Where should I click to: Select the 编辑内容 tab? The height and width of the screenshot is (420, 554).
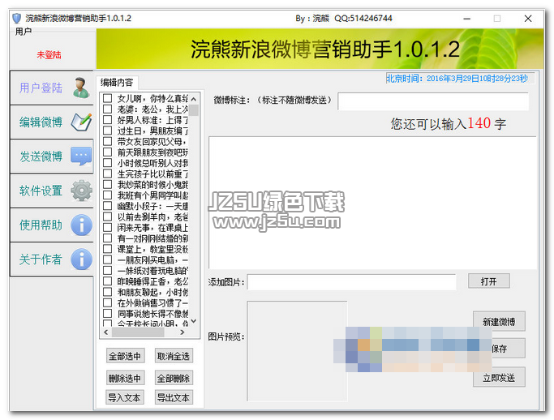117,83
